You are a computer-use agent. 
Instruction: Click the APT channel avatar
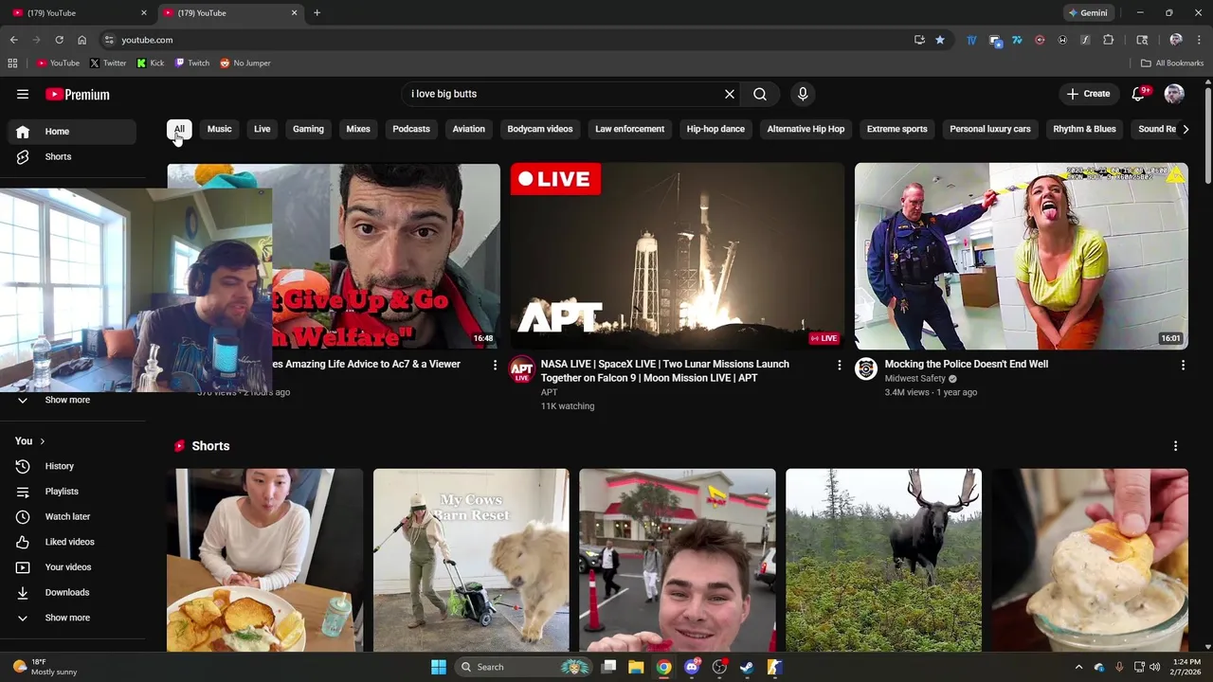(x=522, y=369)
